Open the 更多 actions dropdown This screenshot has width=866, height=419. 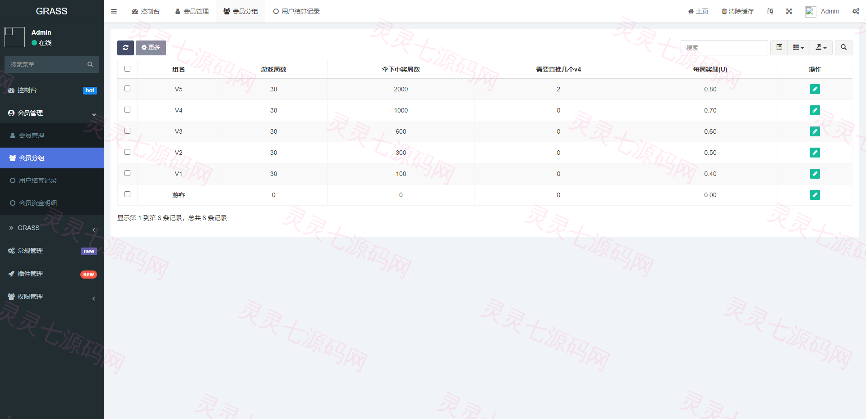(x=151, y=48)
